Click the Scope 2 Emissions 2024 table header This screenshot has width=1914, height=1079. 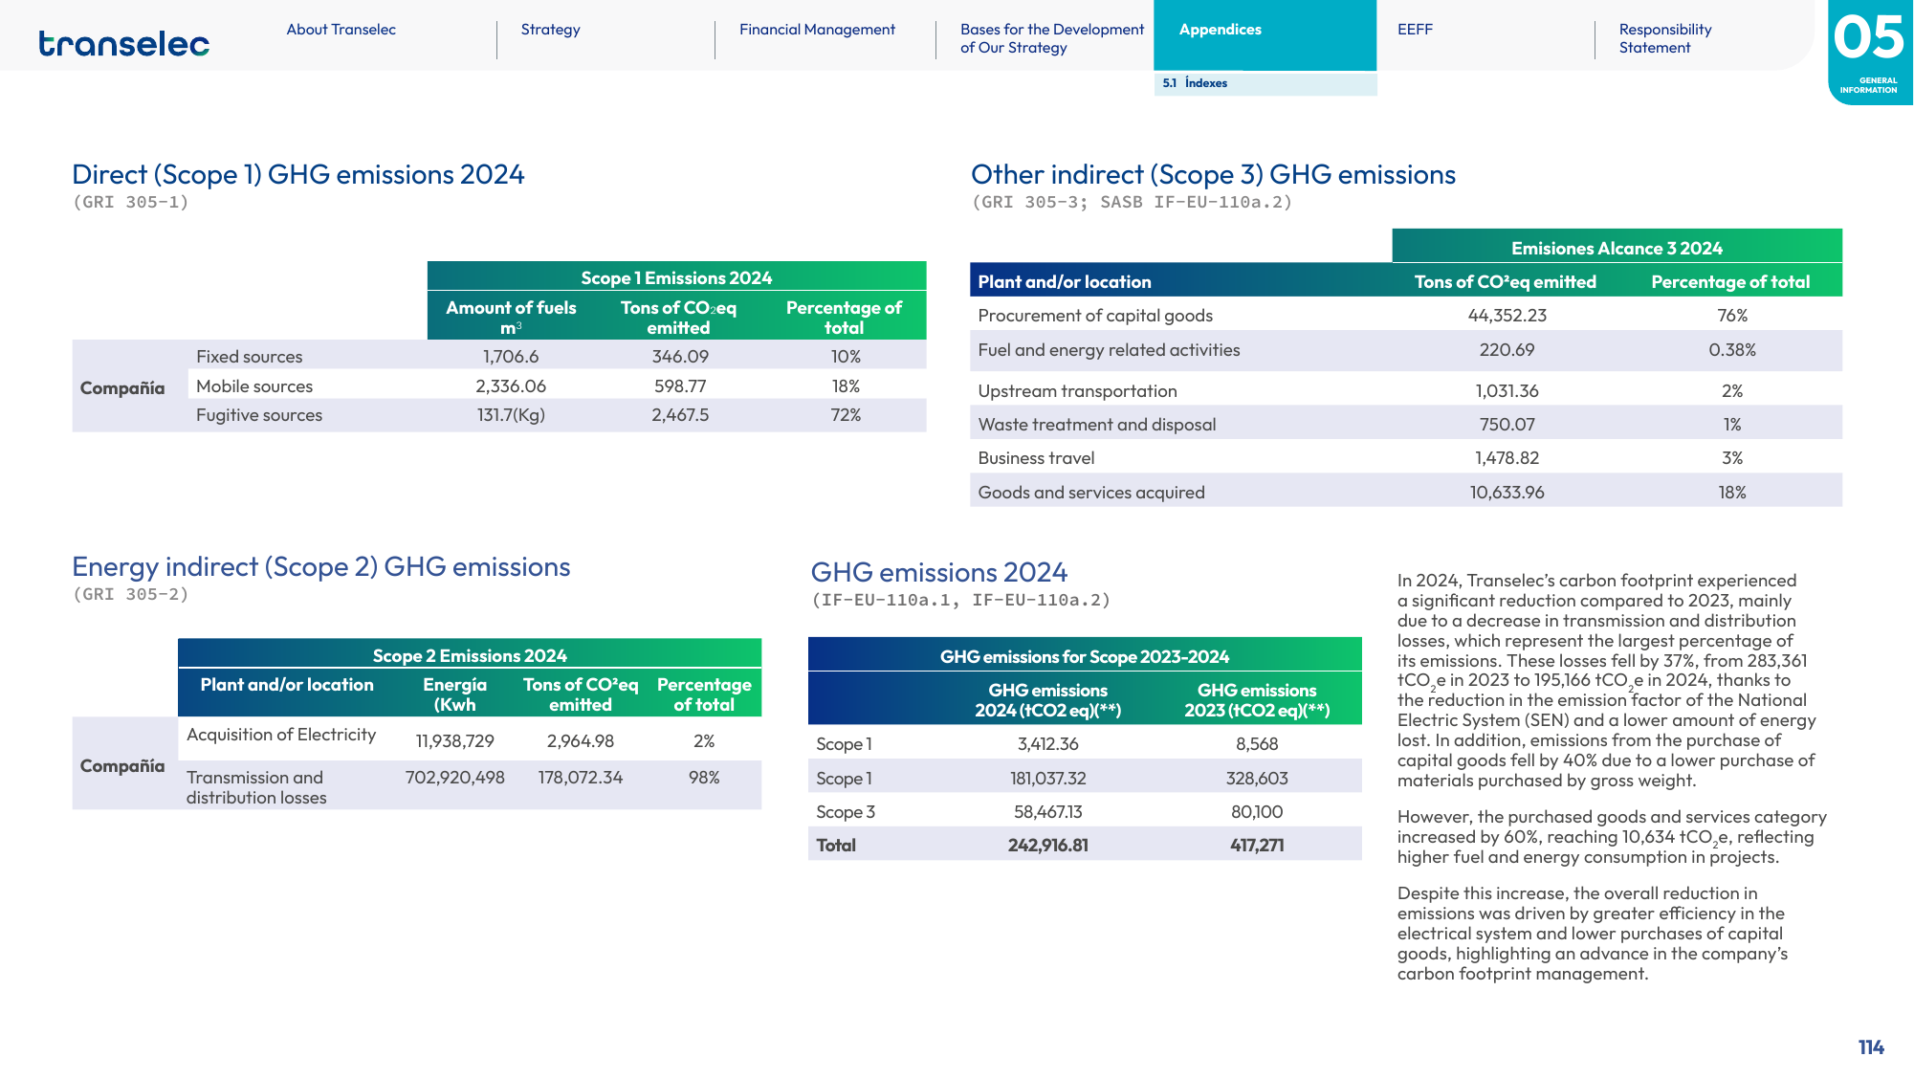[x=470, y=654]
